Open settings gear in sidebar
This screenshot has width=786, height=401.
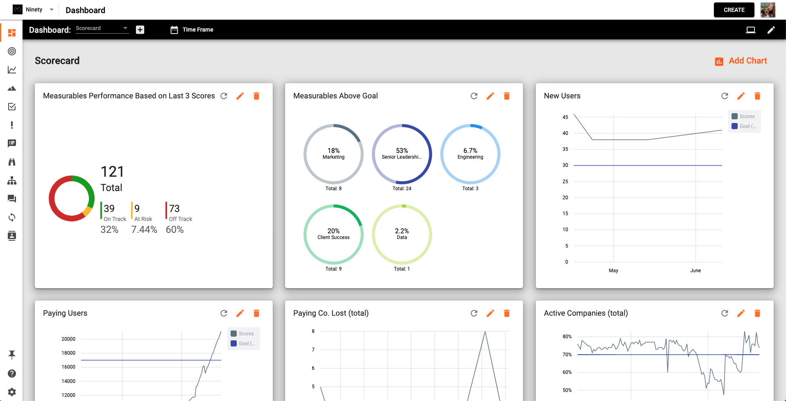(x=12, y=392)
